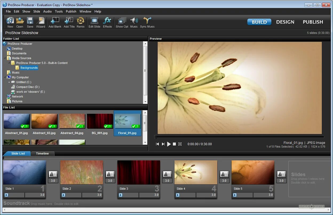
Task: Switch to the Timeline tab
Action: (42, 153)
